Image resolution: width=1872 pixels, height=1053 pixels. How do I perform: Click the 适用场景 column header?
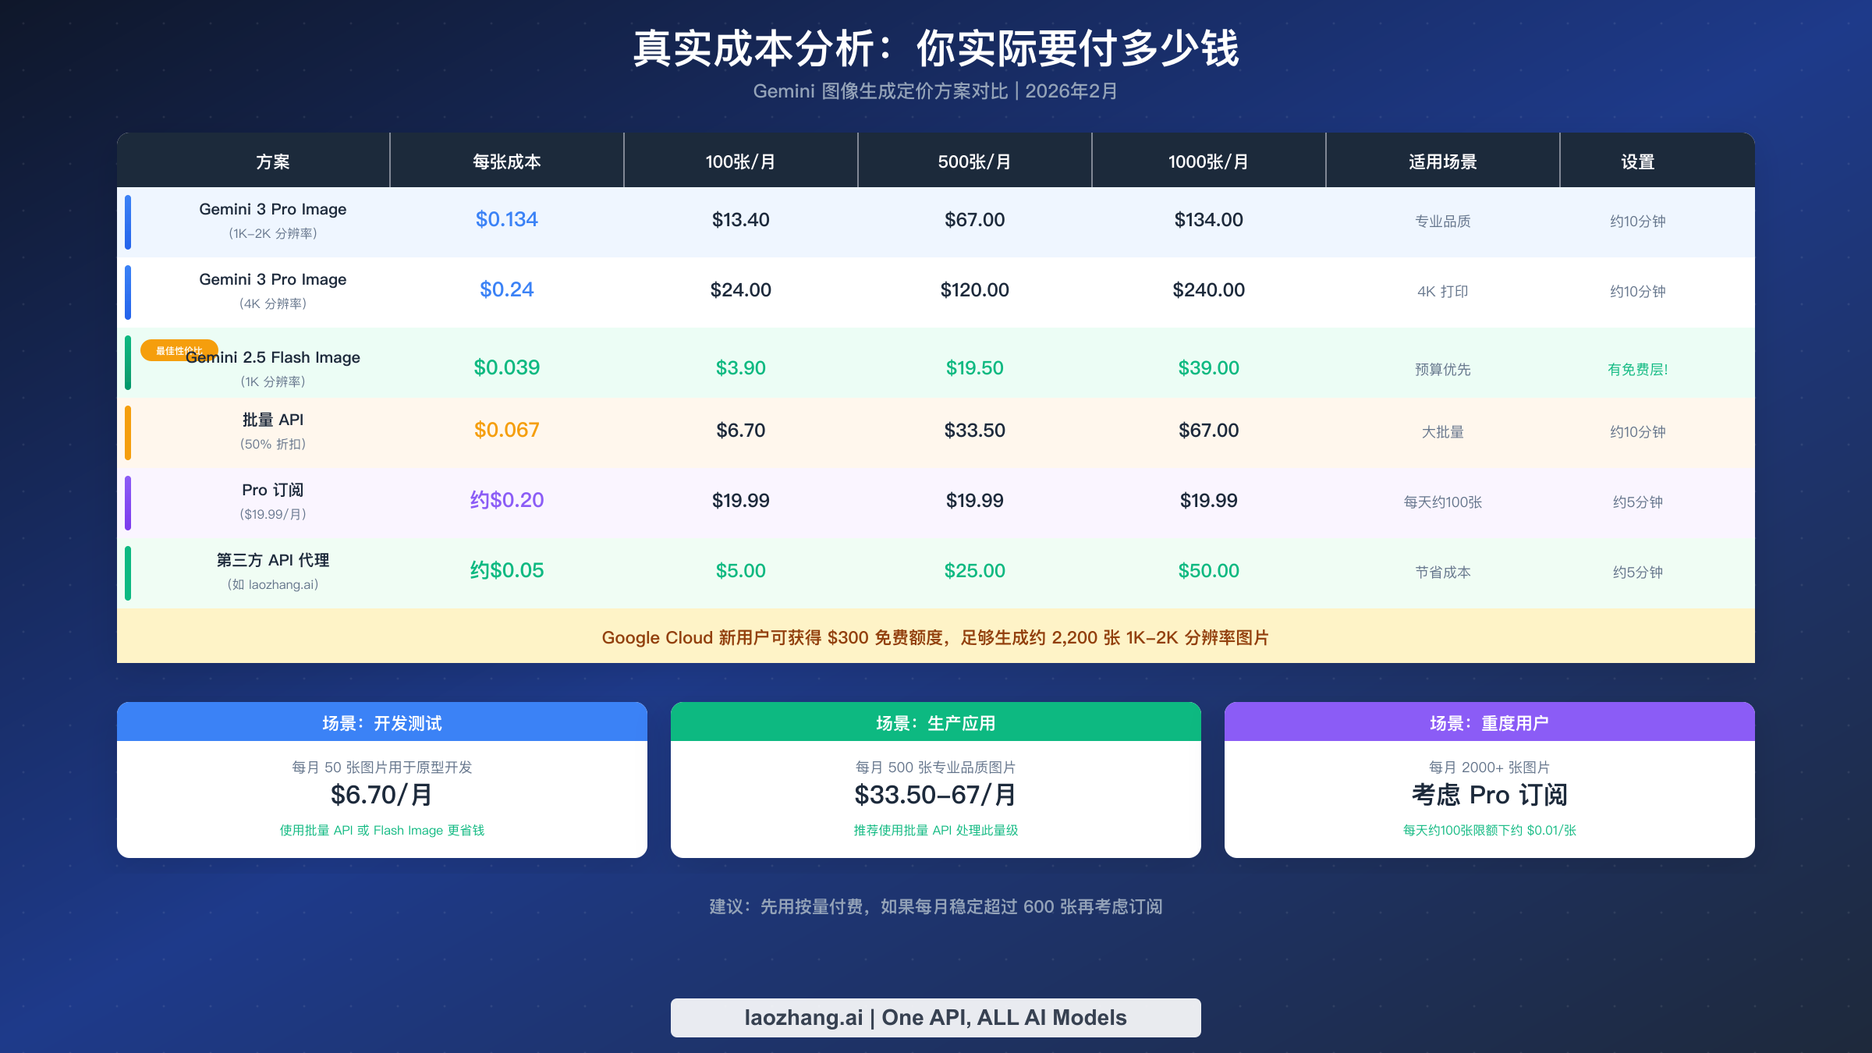1442,161
